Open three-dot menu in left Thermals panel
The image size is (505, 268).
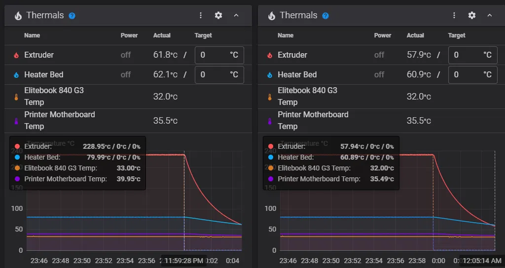[201, 15]
